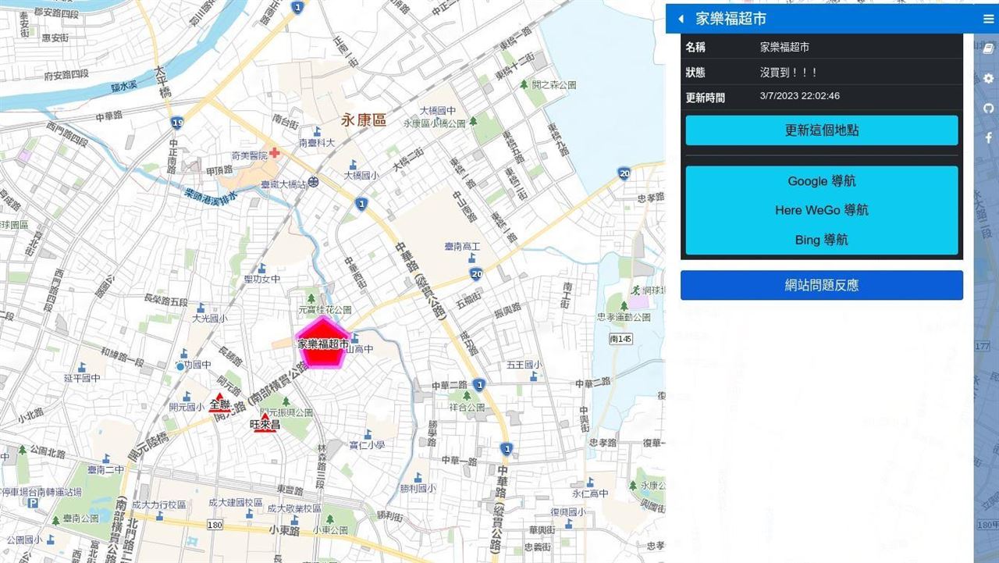
Task: Collapse the sidebar with the back arrow
Action: pyautogui.click(x=681, y=19)
